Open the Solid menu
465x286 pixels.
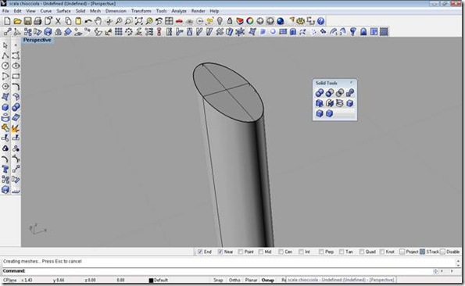coord(80,11)
